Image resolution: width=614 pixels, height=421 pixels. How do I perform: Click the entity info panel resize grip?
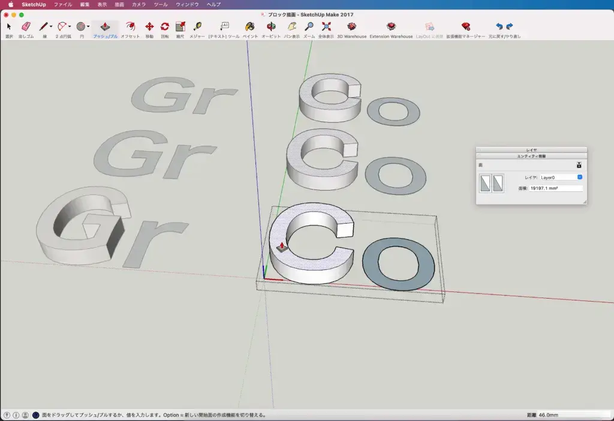tap(584, 202)
